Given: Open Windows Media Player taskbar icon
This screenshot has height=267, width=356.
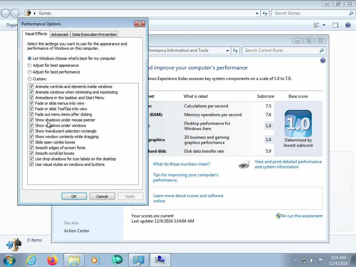Looking at the screenshot, I should tap(95, 260).
